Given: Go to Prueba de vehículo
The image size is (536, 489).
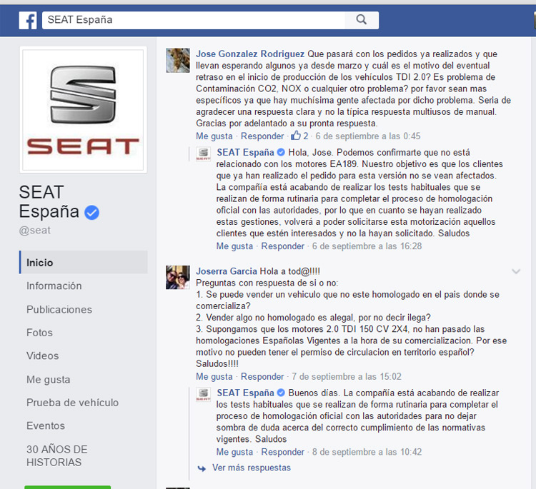Looking at the screenshot, I should [x=72, y=403].
